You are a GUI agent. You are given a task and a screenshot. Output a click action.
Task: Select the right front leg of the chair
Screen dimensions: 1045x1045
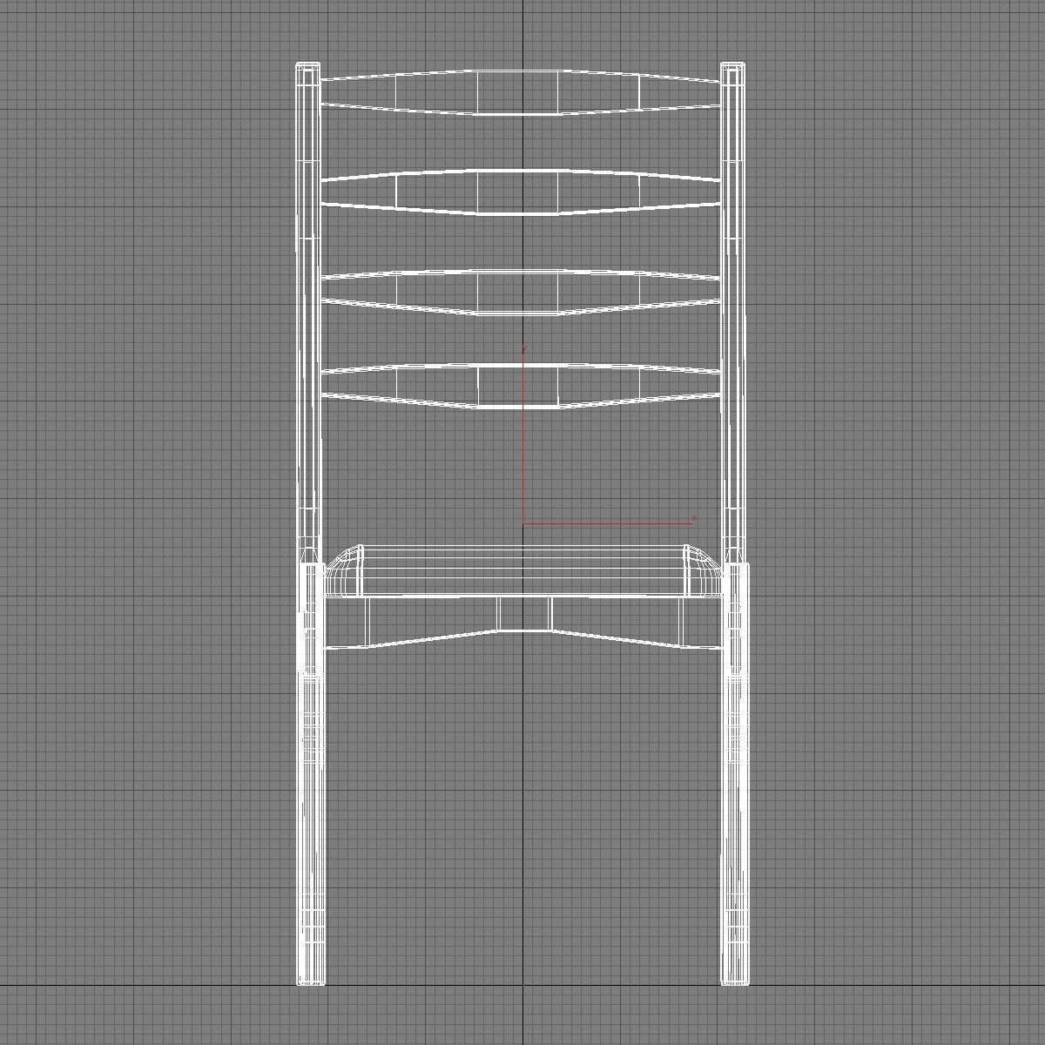point(734,774)
